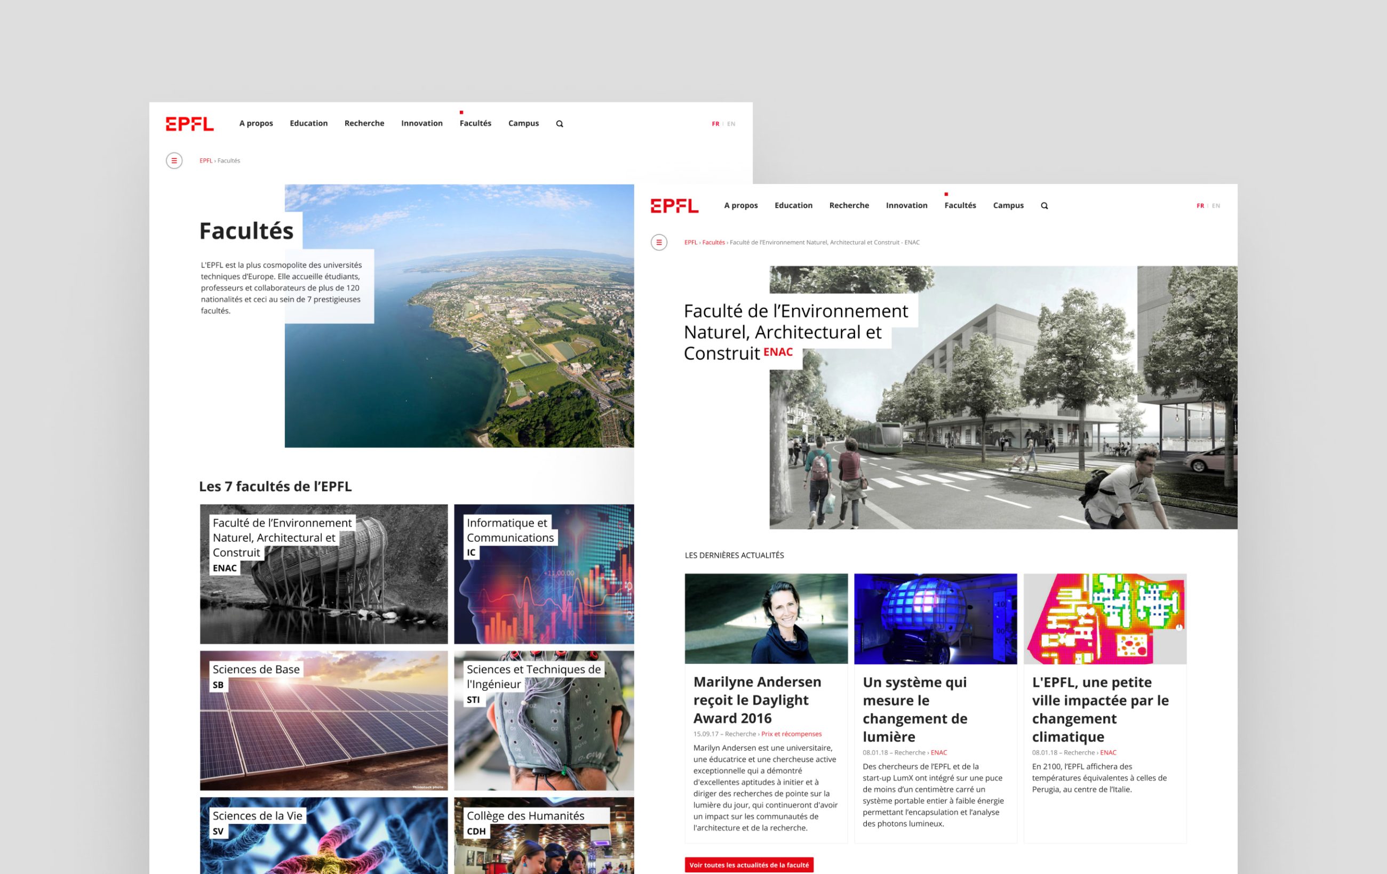Select Facultés nav item on ENAC page
Screen dimensions: 1387x874
960,205
